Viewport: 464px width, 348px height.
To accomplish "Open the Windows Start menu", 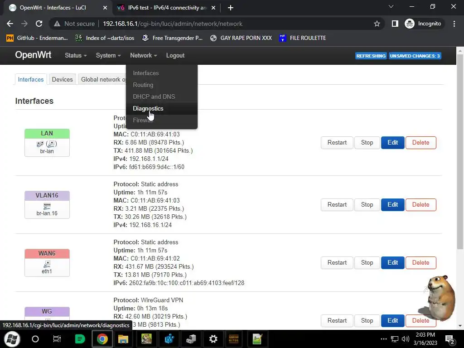I will coord(12,339).
